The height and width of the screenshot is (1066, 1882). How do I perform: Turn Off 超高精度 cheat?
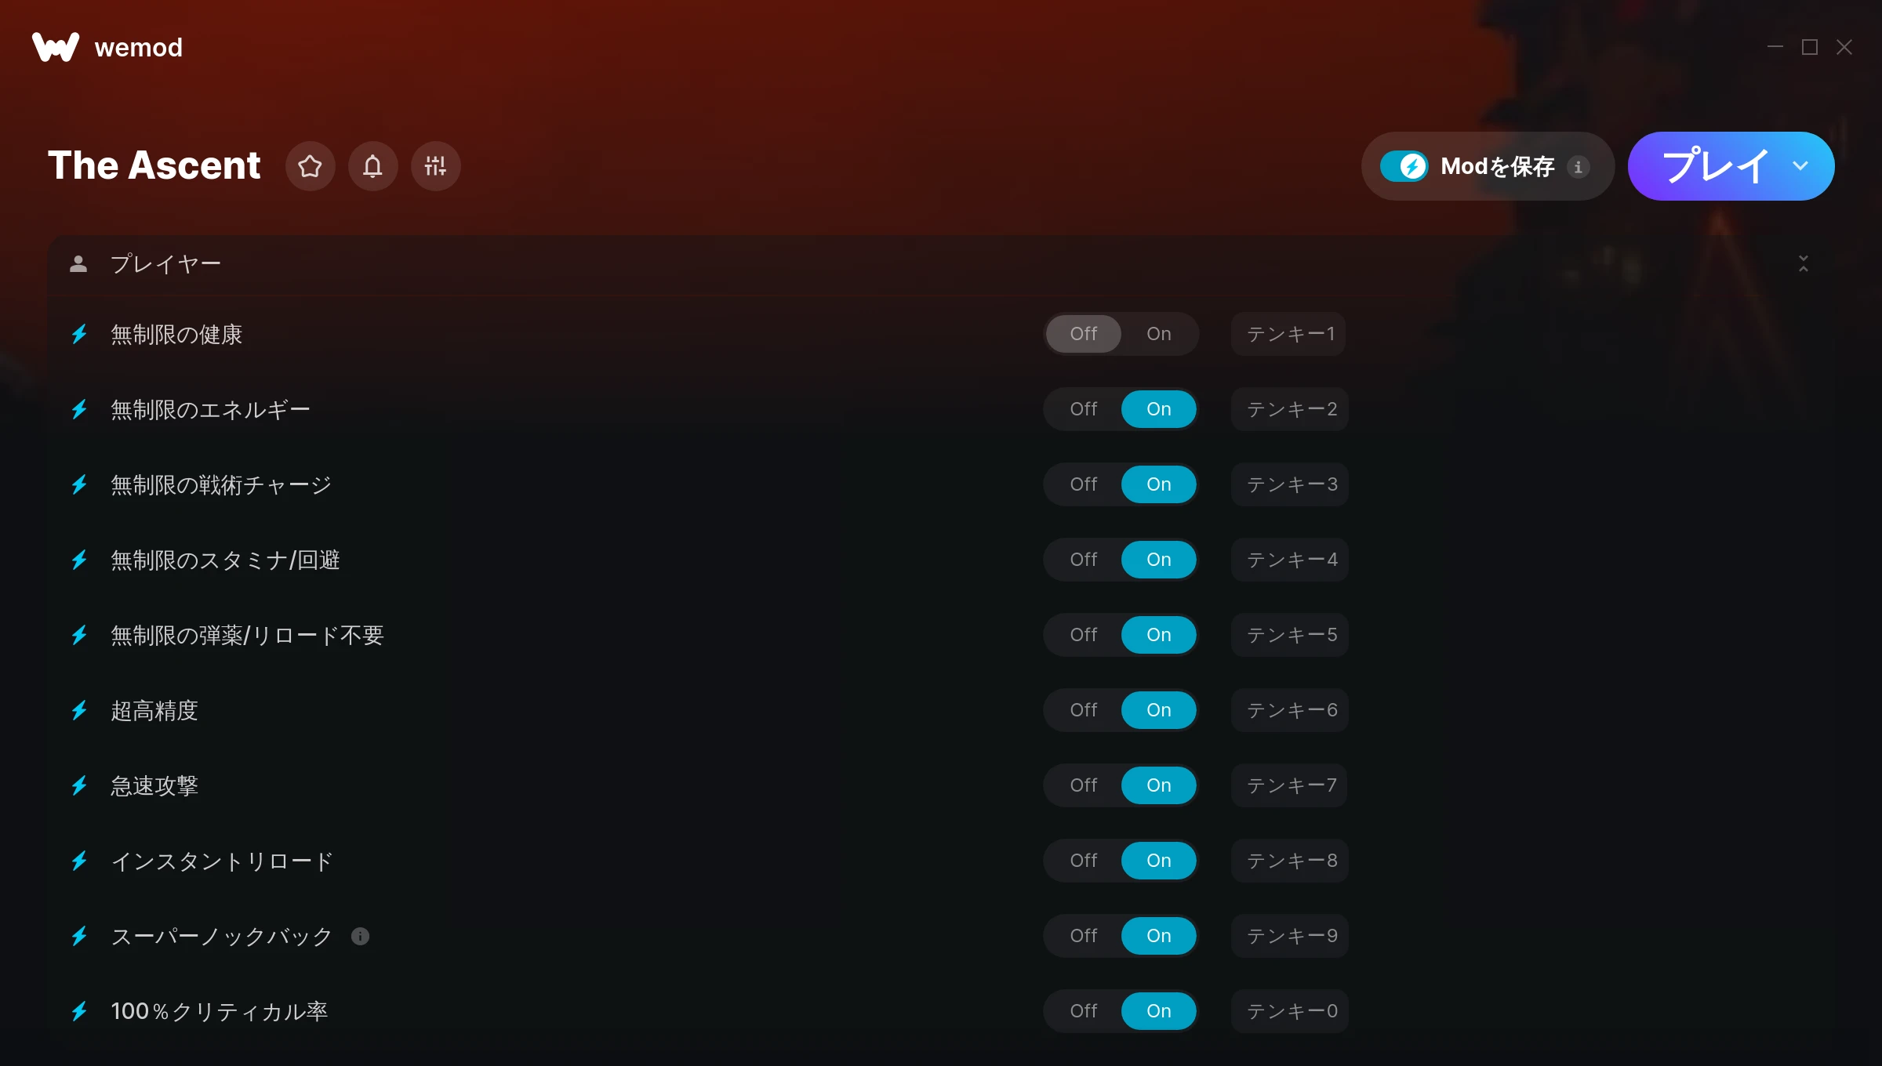coord(1084,710)
